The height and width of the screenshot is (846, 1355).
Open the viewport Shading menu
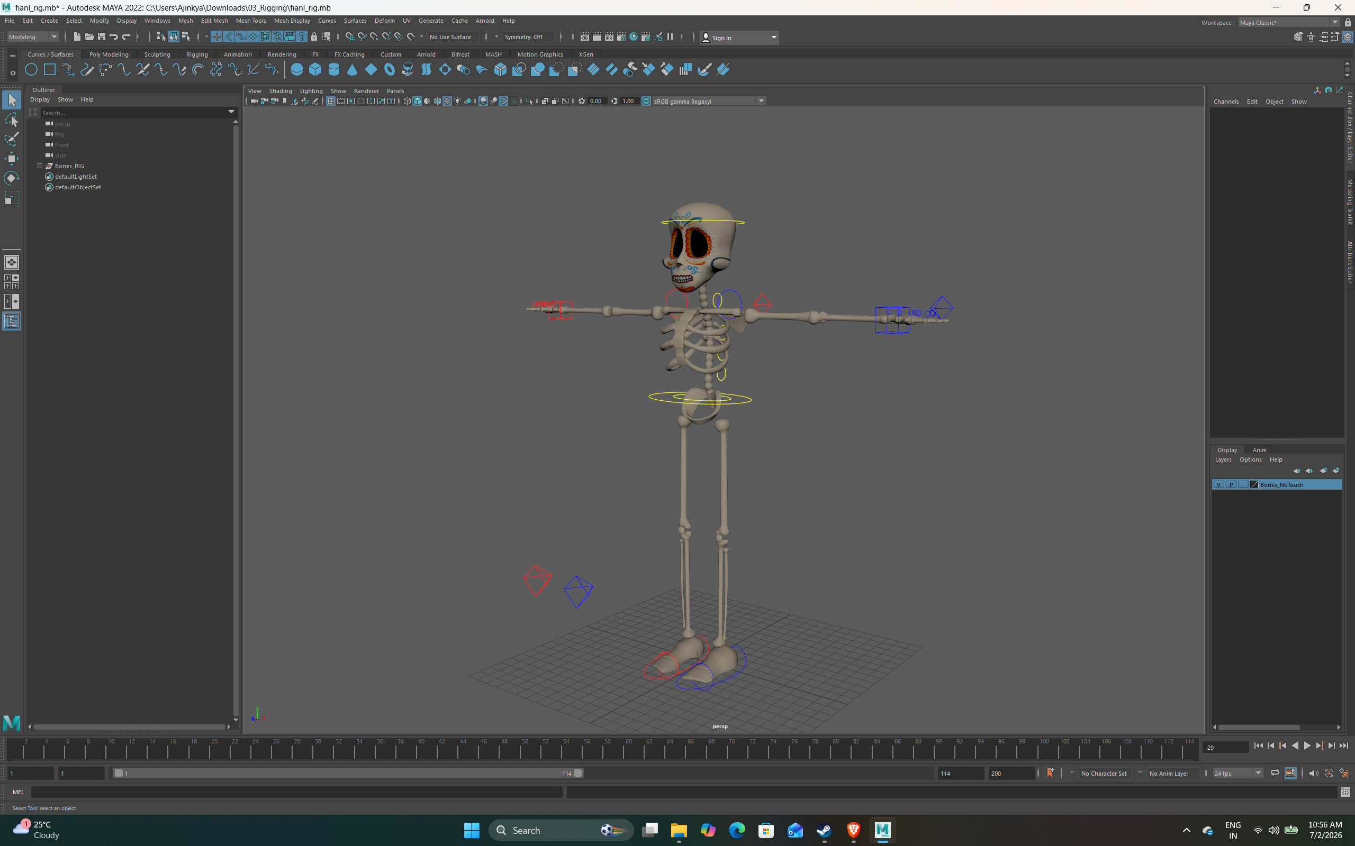280,90
